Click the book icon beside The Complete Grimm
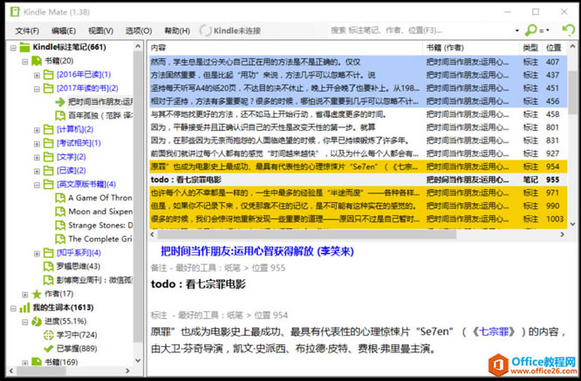The width and height of the screenshot is (581, 381). point(60,239)
